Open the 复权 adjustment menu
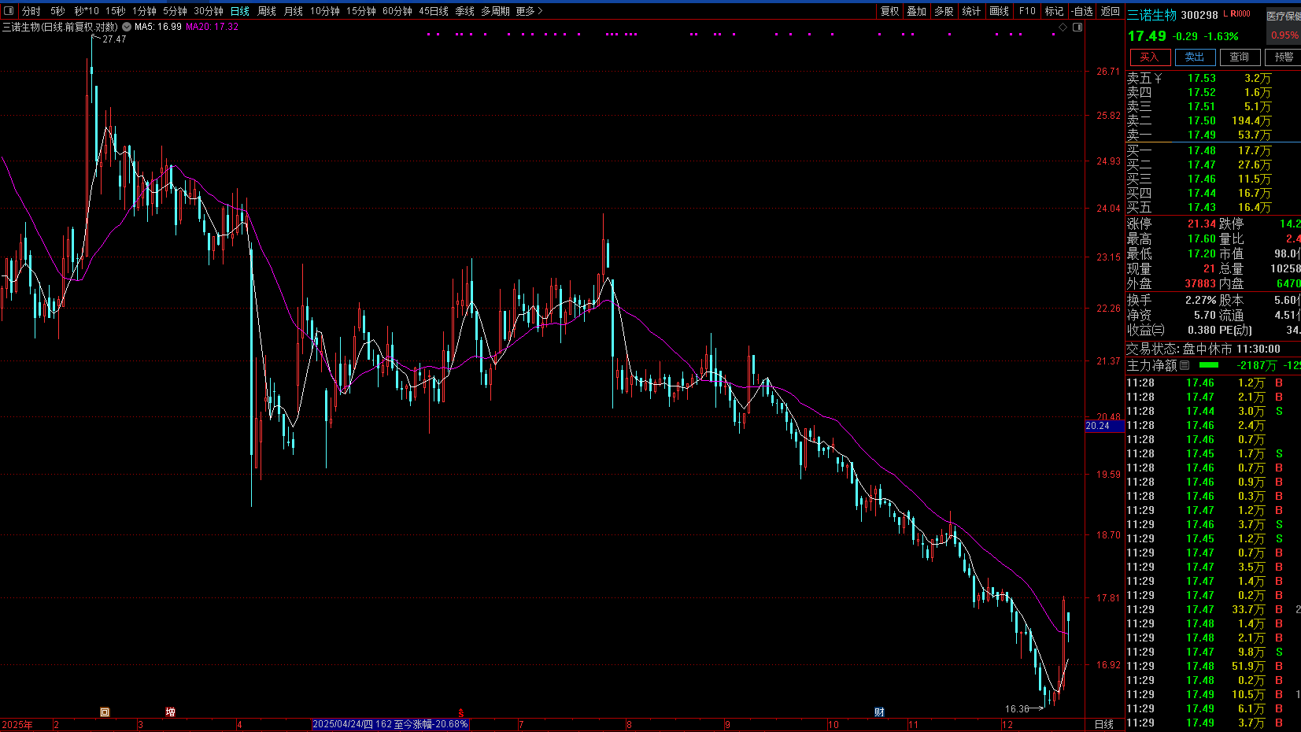 click(890, 11)
